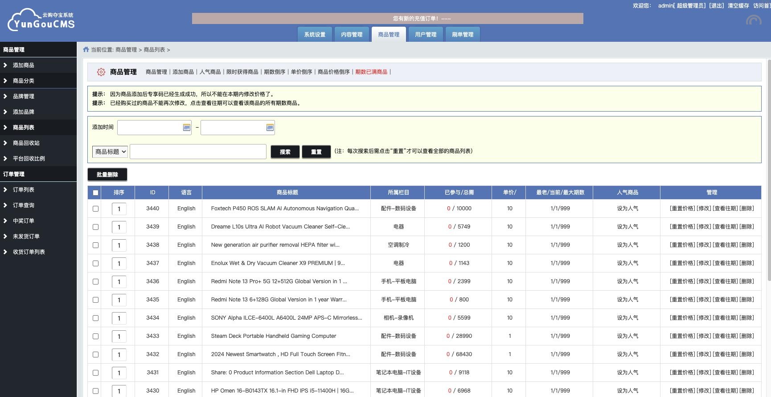Click the vertical page scrollbar
The width and height of the screenshot is (771, 397).
tap(768, 169)
